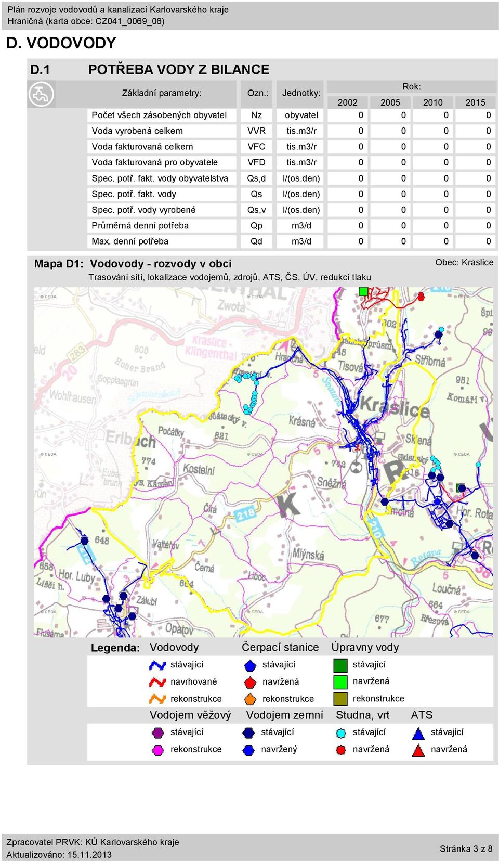
Task: Click the 'Voda fakturovaná celkem' row label
Action: point(142,147)
